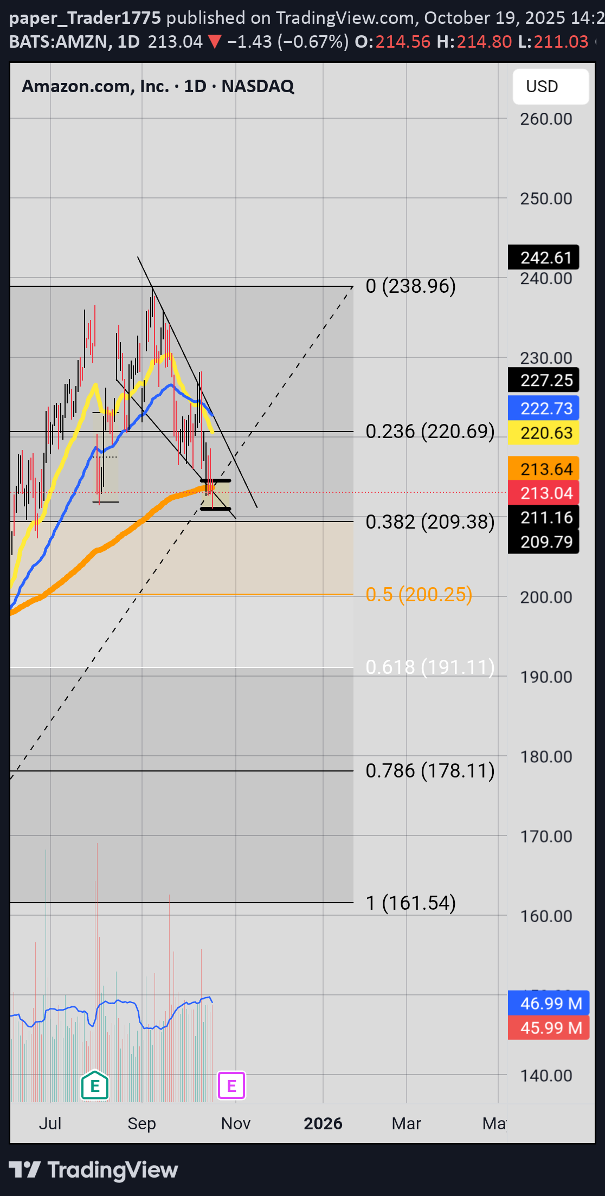Click the green earnings E marker
Image resolution: width=605 pixels, height=1196 pixels.
click(95, 1085)
